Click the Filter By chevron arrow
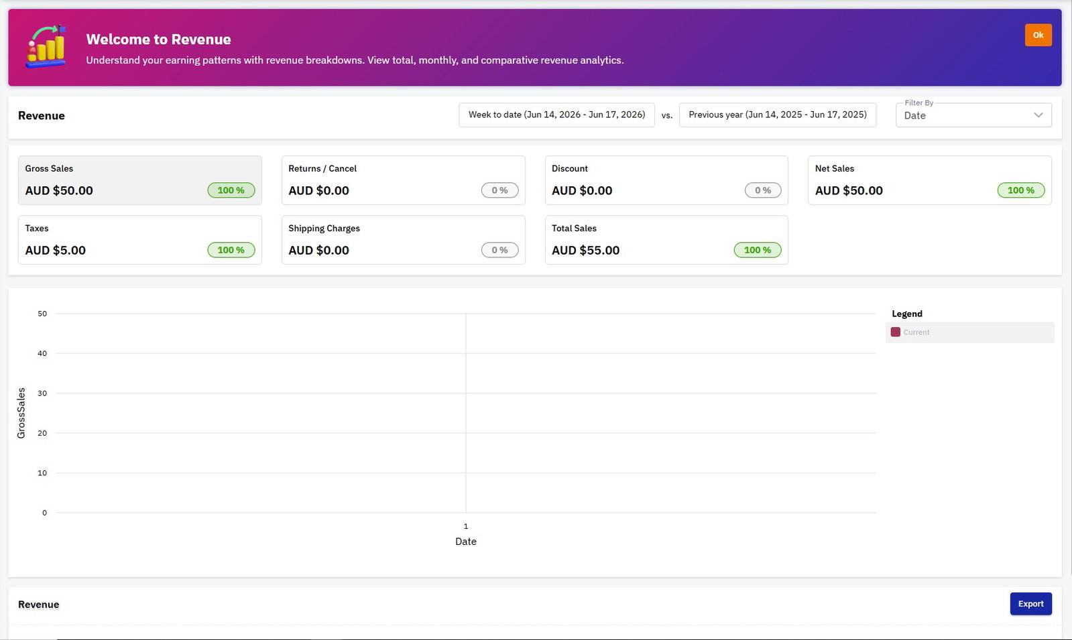Screen dimensions: 1072x640 coord(1038,115)
